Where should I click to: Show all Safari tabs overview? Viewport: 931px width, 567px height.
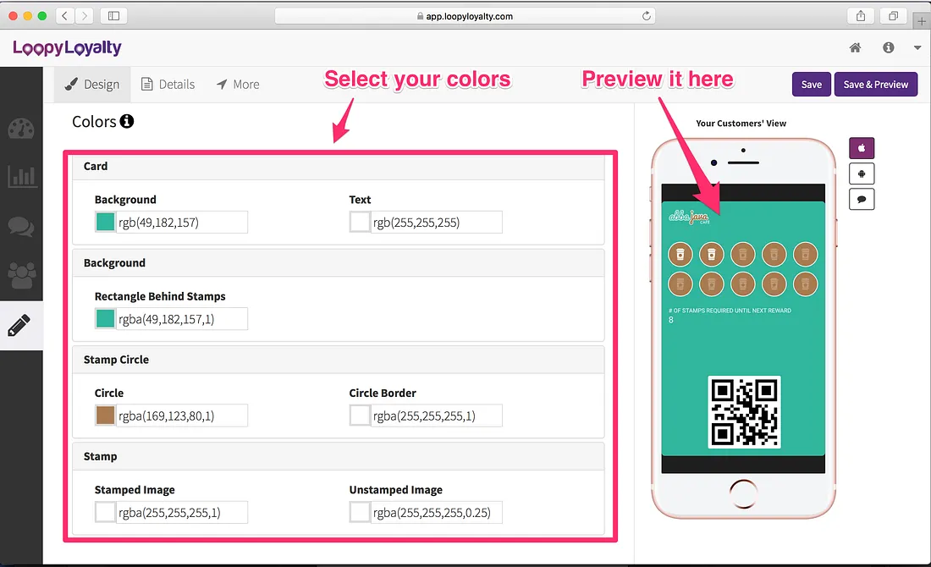click(893, 16)
